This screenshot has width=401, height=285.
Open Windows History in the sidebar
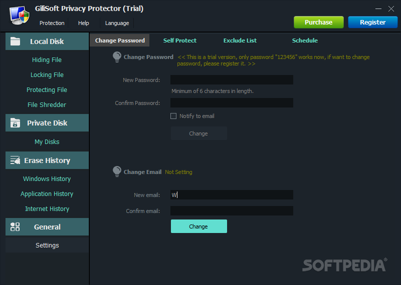[47, 178]
